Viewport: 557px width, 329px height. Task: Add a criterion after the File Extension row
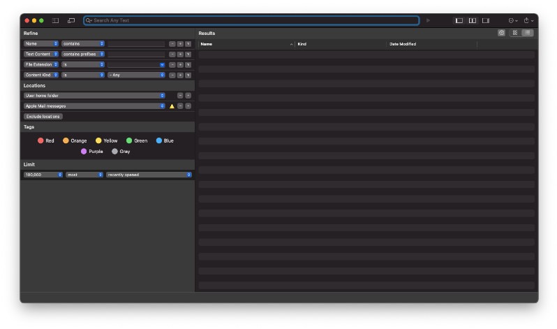click(180, 65)
